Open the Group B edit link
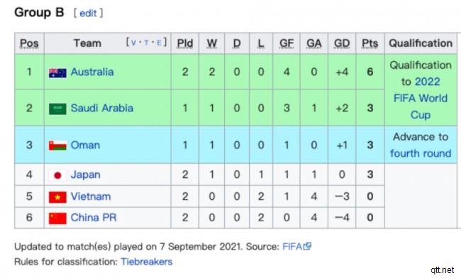Screen dimensions: 461x278 click(x=88, y=13)
